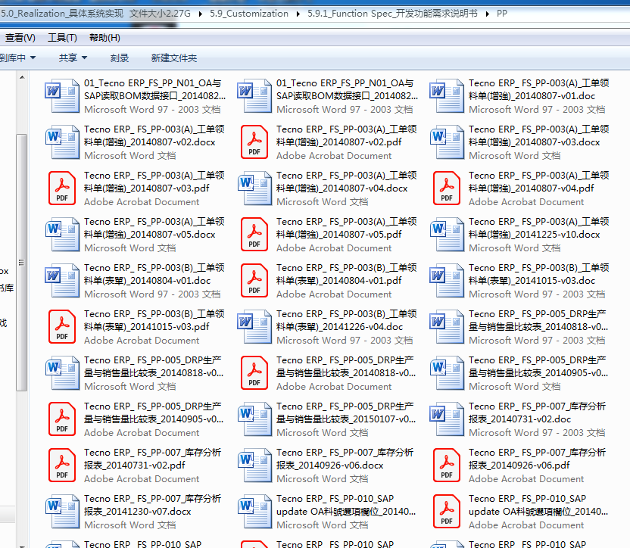
Task: Click PDF icon of PP-003(B) 20140804-v01.pdf
Action: pos(254,280)
